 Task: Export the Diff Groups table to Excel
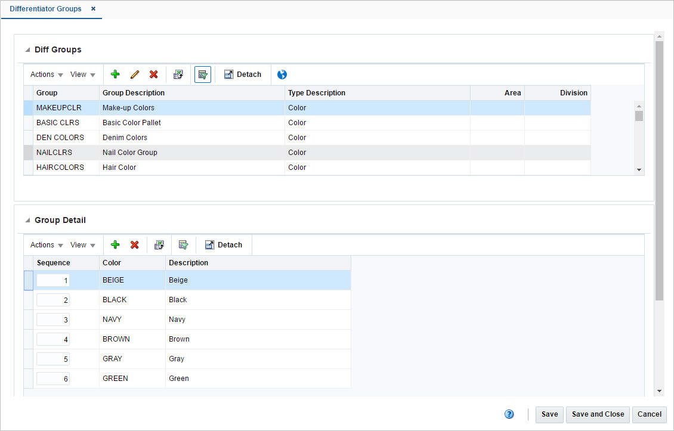click(178, 74)
